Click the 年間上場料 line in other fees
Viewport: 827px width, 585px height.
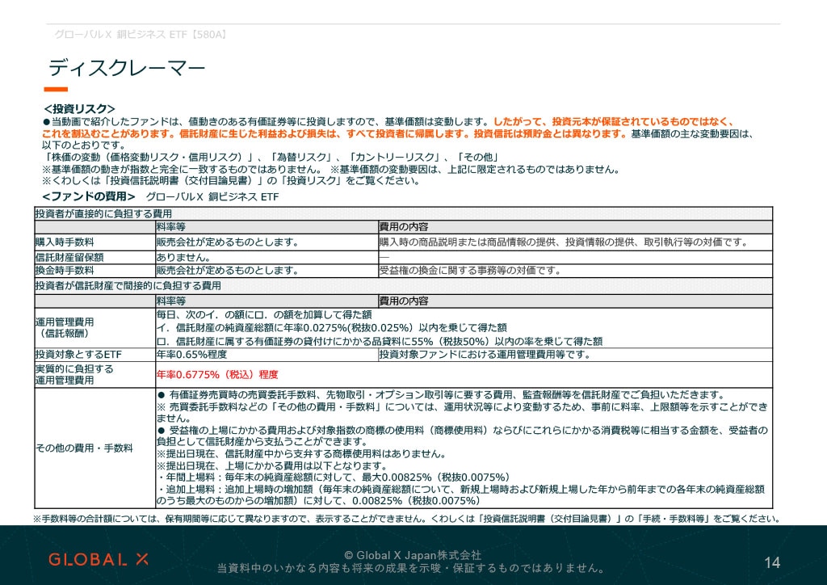tap(334, 478)
